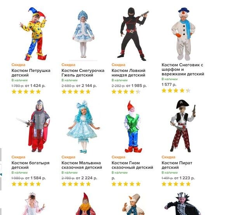Click star rating under Пират costume
The width and height of the screenshot is (229, 215).
(x=176, y=184)
